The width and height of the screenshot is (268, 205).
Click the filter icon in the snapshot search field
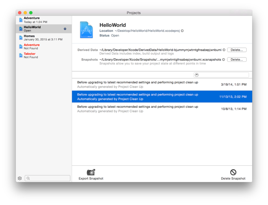(197, 75)
